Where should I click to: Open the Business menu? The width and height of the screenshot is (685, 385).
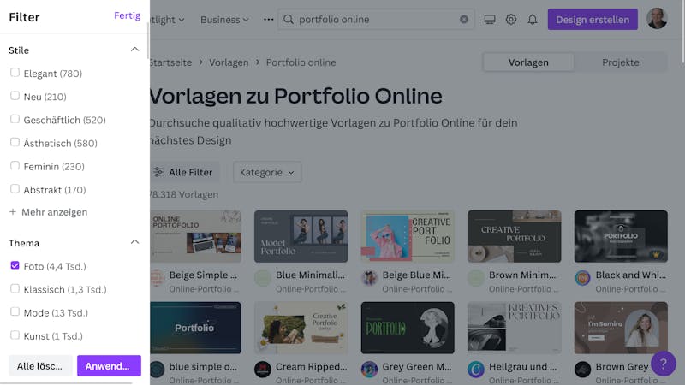(224, 20)
